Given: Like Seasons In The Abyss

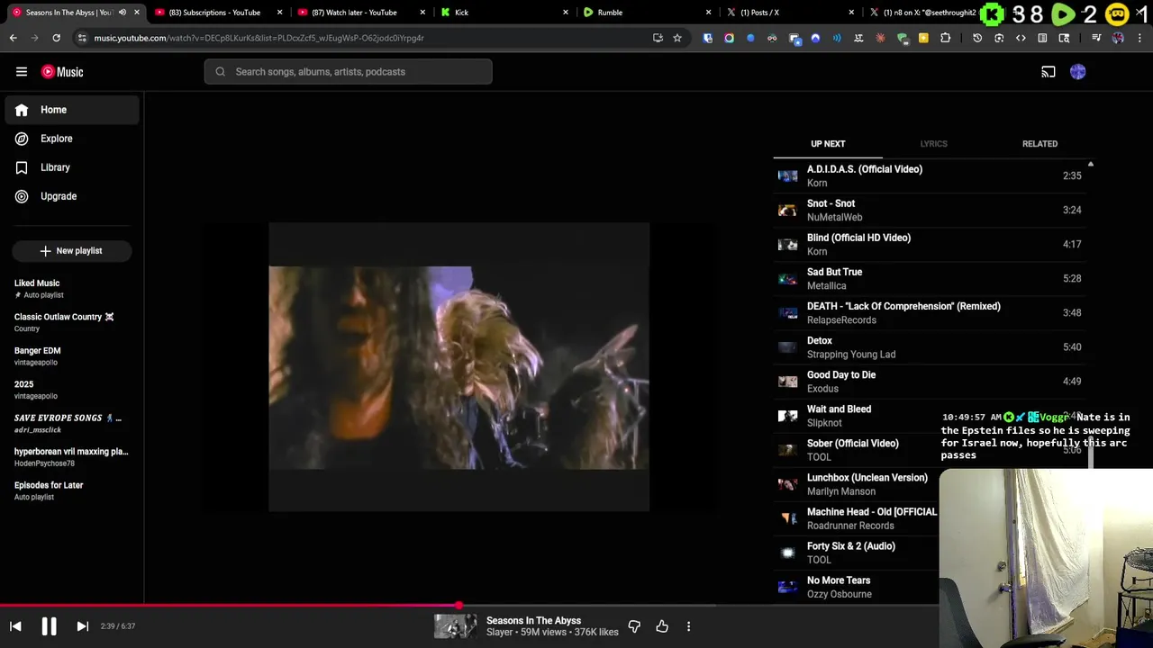Looking at the screenshot, I should tap(662, 626).
